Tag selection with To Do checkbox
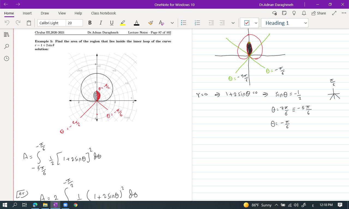The height and width of the screenshot is (209, 349). pos(247,23)
